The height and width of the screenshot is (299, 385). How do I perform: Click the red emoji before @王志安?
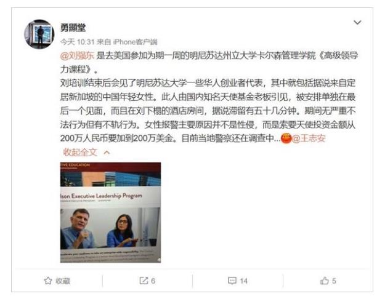pyautogui.click(x=286, y=138)
